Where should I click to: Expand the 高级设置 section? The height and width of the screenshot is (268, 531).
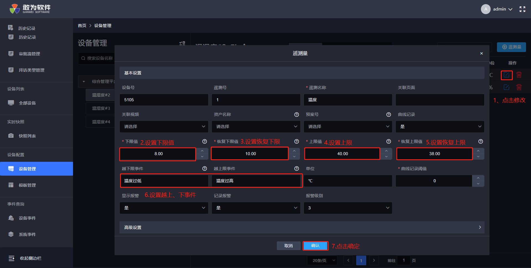(302, 227)
